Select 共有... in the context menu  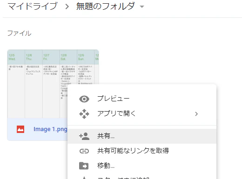point(142,136)
